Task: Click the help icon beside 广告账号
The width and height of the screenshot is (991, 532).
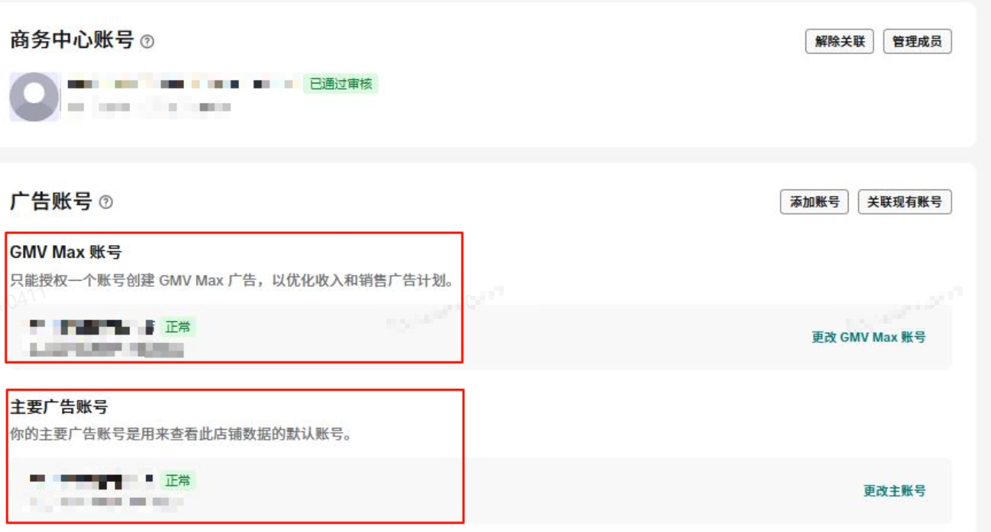Action: point(106,202)
